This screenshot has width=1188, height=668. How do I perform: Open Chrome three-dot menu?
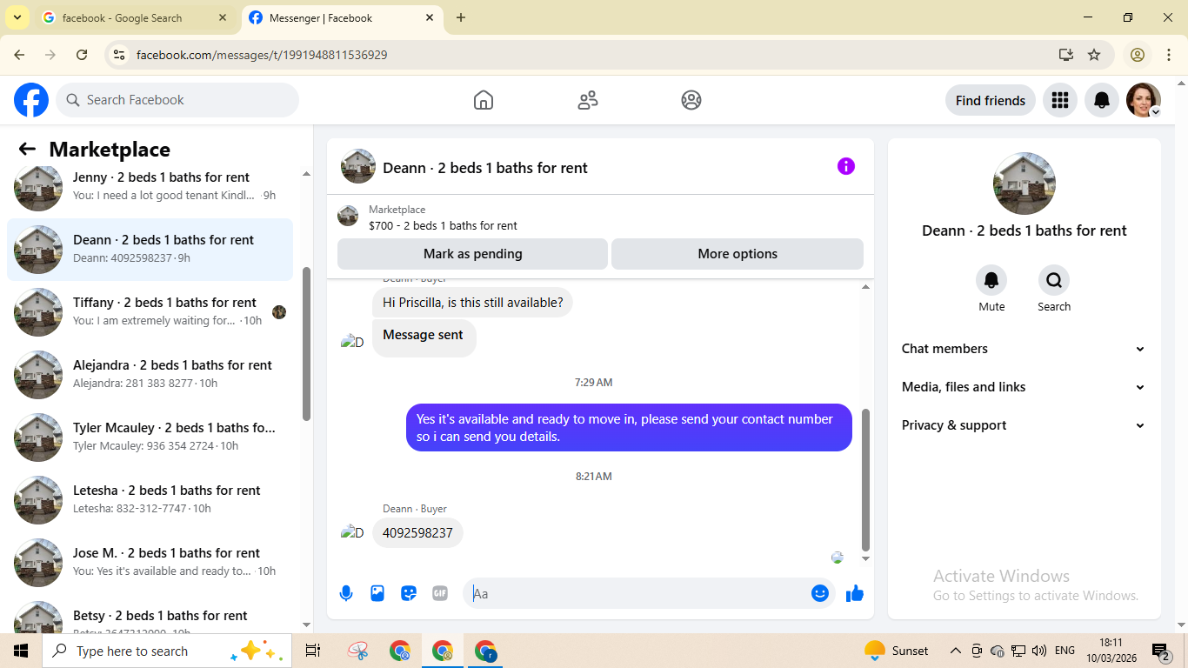(1169, 55)
